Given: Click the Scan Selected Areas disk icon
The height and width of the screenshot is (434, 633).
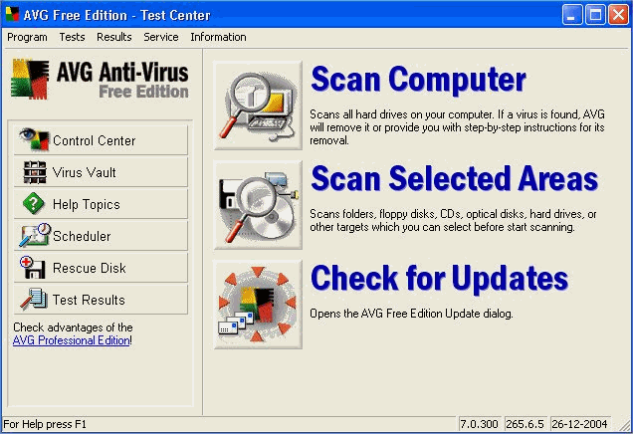Looking at the screenshot, I should click(258, 205).
